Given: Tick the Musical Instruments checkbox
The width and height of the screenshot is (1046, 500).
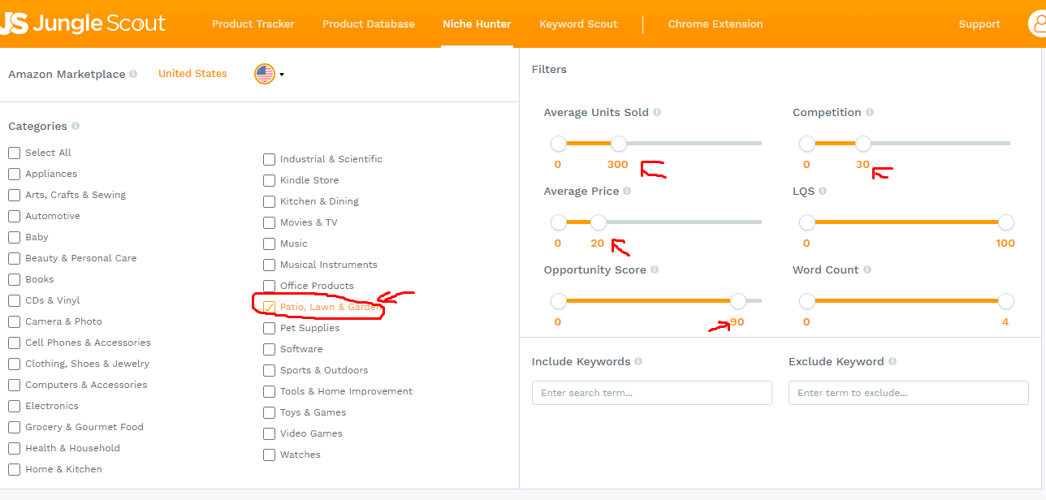Looking at the screenshot, I should pyautogui.click(x=270, y=265).
